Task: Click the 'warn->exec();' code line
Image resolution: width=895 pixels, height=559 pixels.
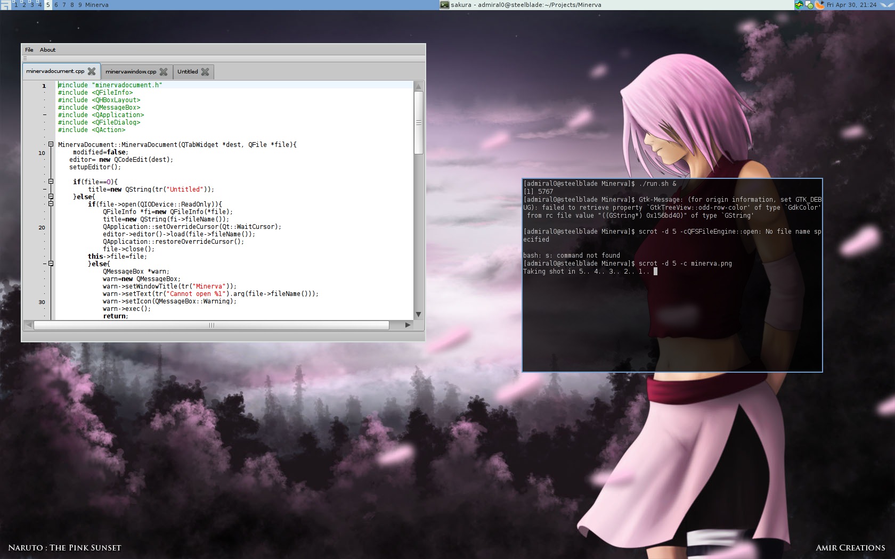Action: (x=127, y=309)
